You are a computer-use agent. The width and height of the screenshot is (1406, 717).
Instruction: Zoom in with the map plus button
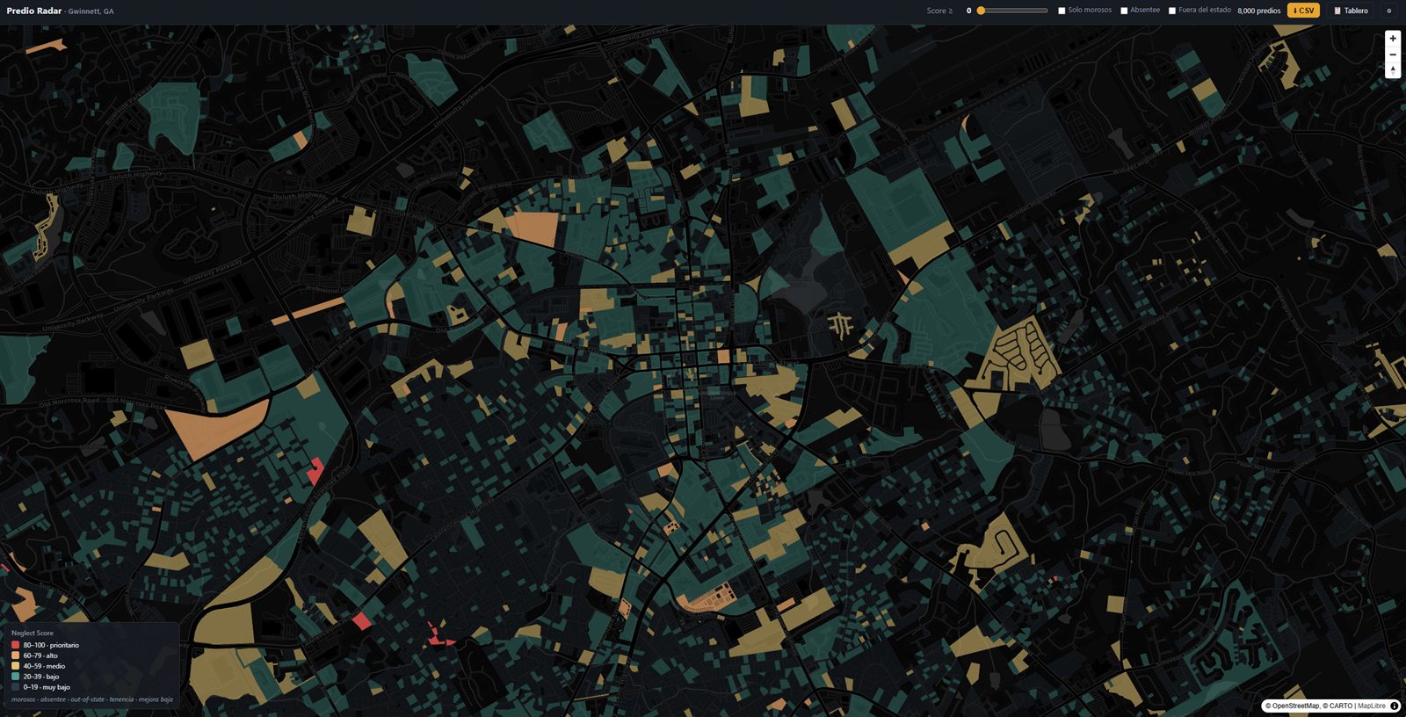tap(1393, 39)
